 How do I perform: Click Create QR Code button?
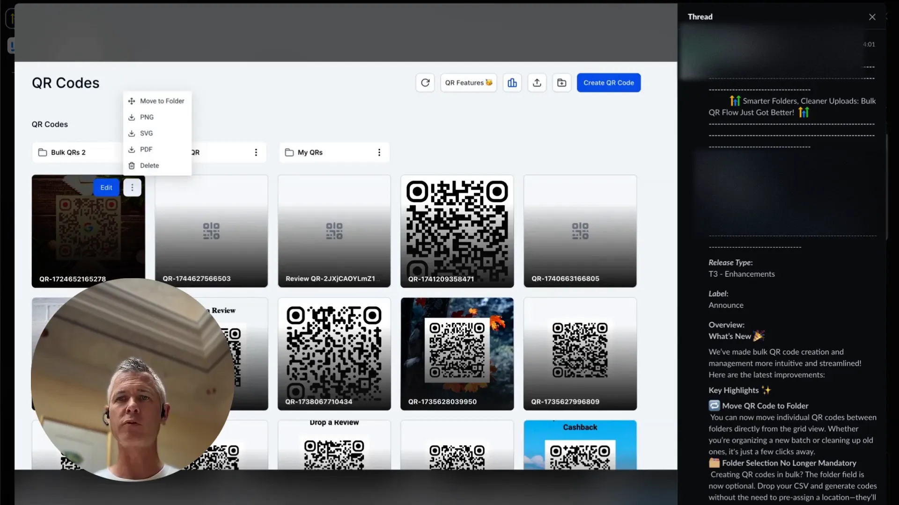point(609,83)
